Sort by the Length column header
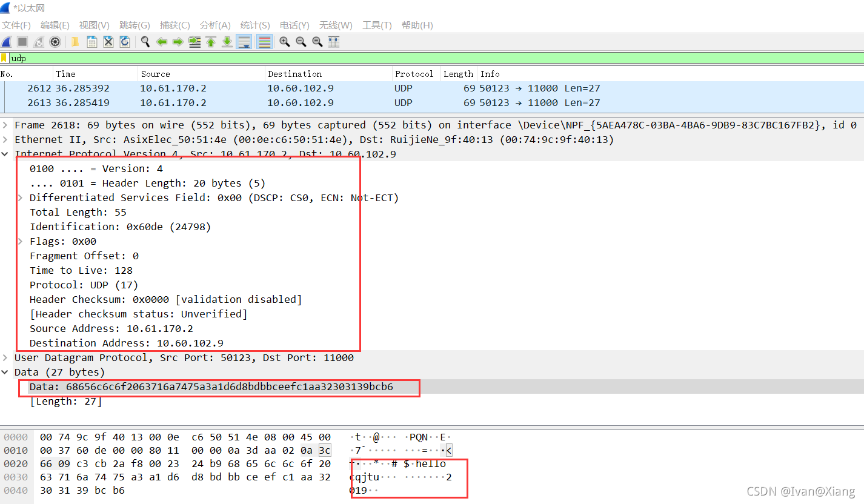The image size is (864, 504). click(x=459, y=74)
